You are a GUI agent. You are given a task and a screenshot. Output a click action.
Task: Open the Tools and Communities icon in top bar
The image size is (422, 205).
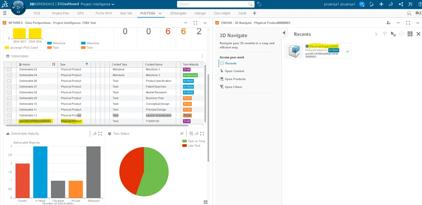point(410,4)
